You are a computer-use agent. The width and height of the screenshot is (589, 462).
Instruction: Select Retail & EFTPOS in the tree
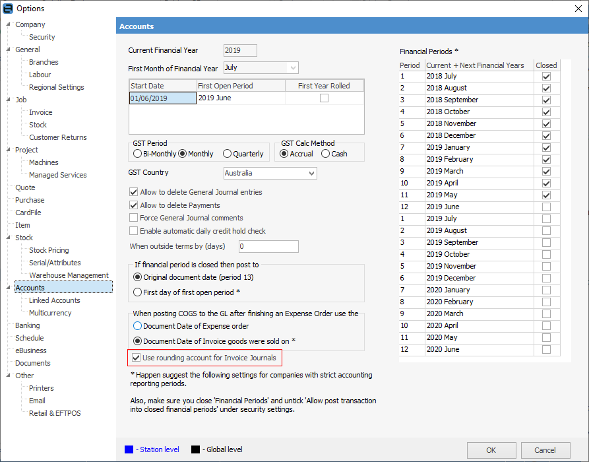click(55, 413)
